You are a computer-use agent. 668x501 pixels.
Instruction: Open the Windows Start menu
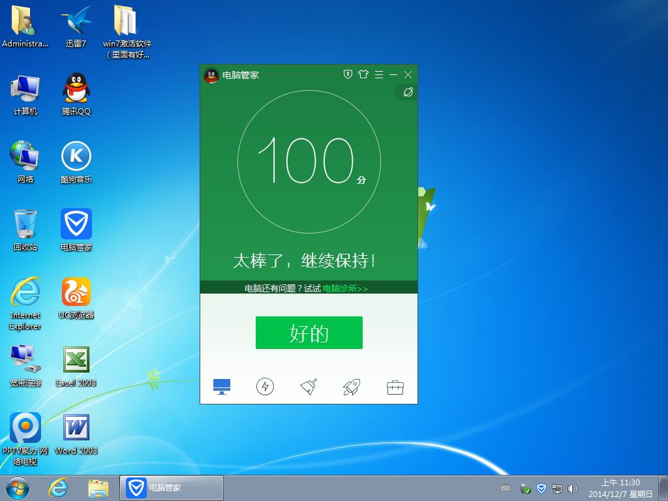[17, 488]
